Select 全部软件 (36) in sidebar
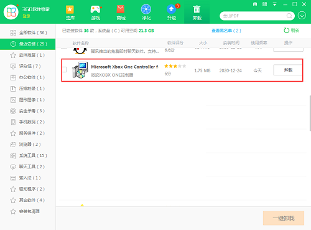The width and height of the screenshot is (311, 230). [x=28, y=32]
